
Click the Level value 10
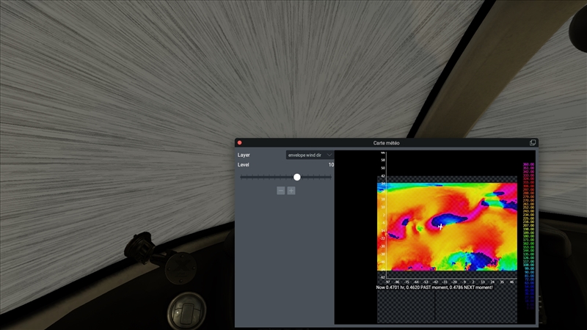point(331,165)
